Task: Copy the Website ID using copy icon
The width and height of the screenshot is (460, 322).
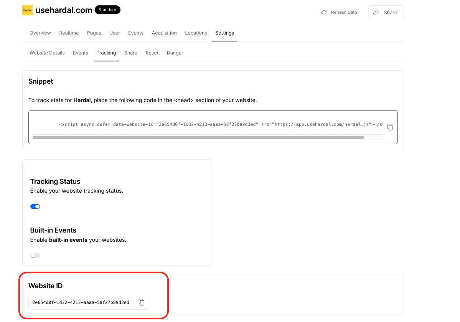Action: click(142, 302)
